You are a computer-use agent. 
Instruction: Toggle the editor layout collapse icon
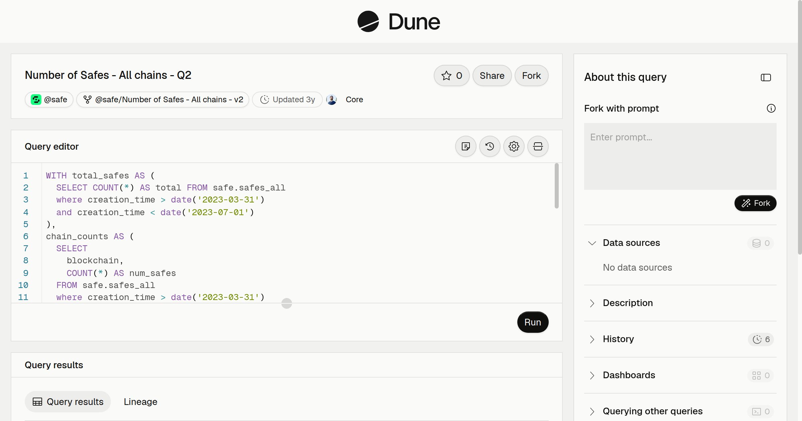pyautogui.click(x=538, y=146)
